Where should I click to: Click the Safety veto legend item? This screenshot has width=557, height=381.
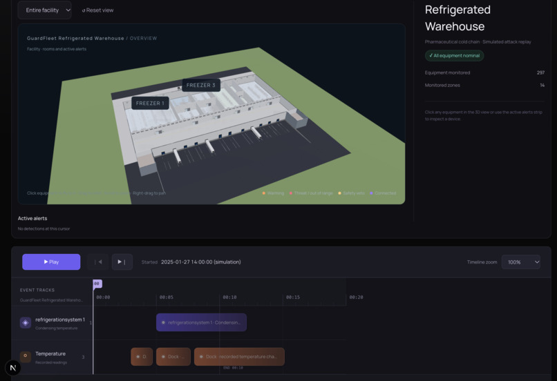(x=351, y=193)
